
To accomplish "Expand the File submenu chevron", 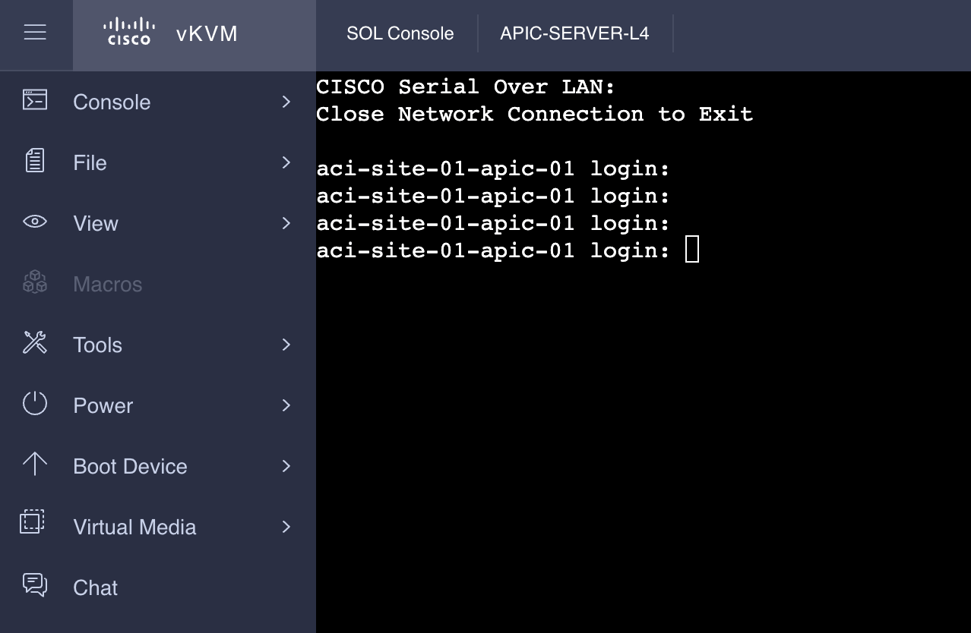I will 286,162.
